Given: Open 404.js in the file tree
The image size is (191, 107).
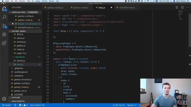Looking at the screenshot, I should pyautogui.click(x=25, y=34).
